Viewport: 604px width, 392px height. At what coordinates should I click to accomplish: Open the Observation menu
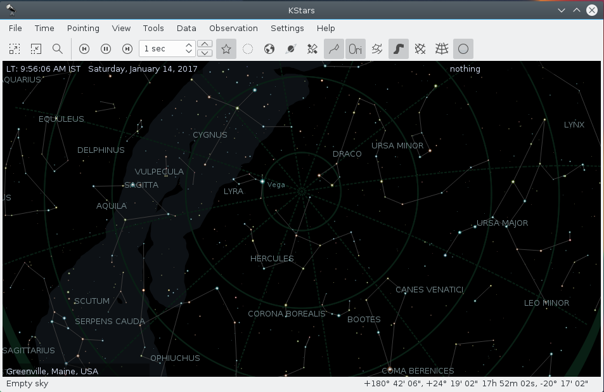click(x=233, y=28)
